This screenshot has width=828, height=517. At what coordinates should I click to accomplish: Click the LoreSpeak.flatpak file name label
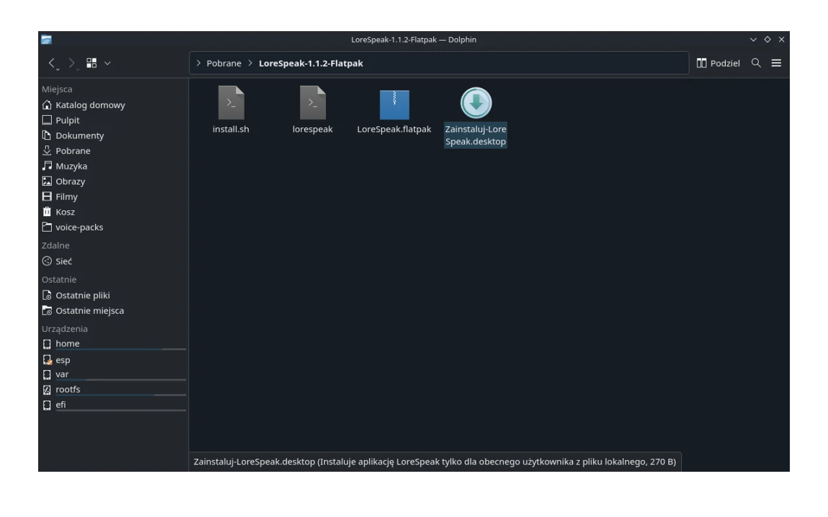coord(394,129)
